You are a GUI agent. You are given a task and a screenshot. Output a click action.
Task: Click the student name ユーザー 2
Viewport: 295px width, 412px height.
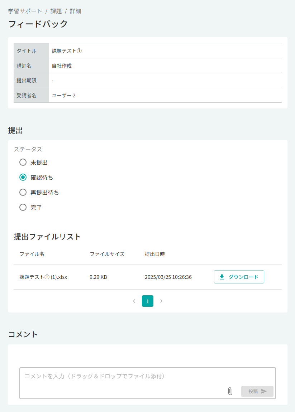click(x=63, y=95)
